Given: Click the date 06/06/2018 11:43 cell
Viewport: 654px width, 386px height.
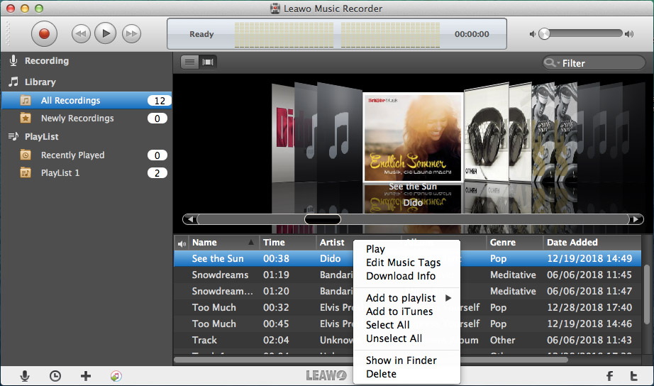Looking at the screenshot, I should pyautogui.click(x=589, y=340).
